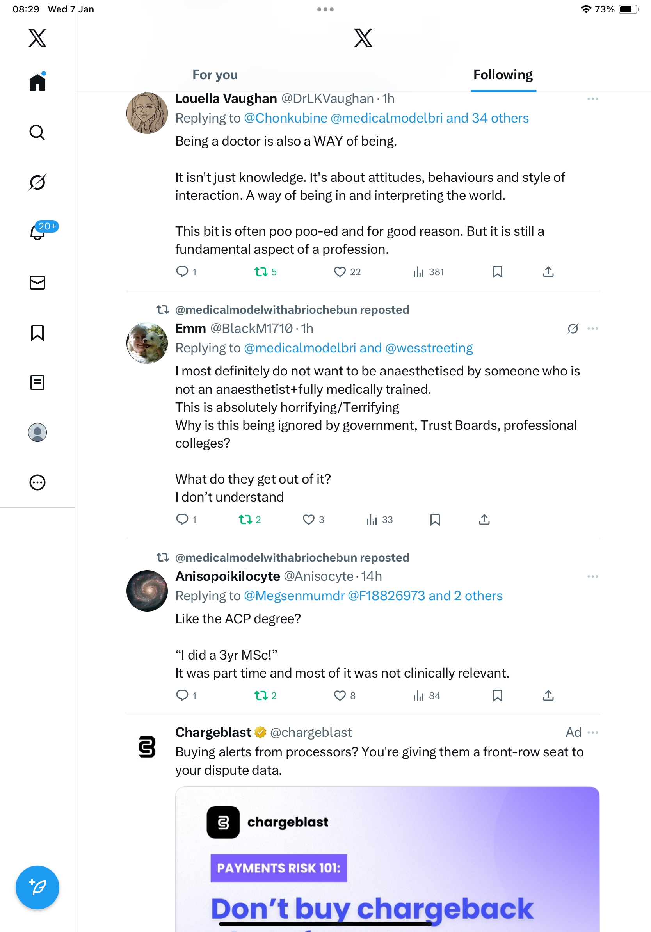Open Bookmarks in the left sidebar
The height and width of the screenshot is (932, 651).
[37, 333]
